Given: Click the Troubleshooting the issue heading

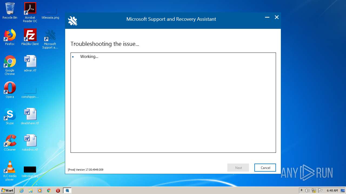Looking at the screenshot, I should pyautogui.click(x=105, y=44).
